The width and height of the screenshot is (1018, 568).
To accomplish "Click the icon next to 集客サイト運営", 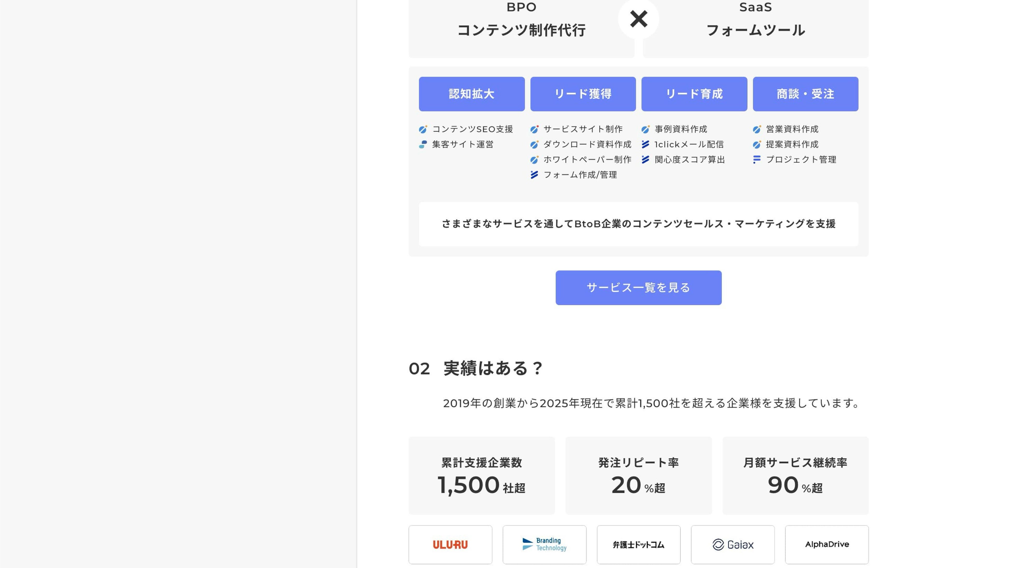I will click(x=423, y=144).
